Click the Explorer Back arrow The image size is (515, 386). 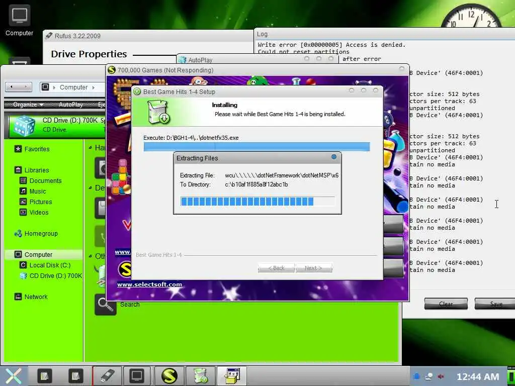[12, 86]
